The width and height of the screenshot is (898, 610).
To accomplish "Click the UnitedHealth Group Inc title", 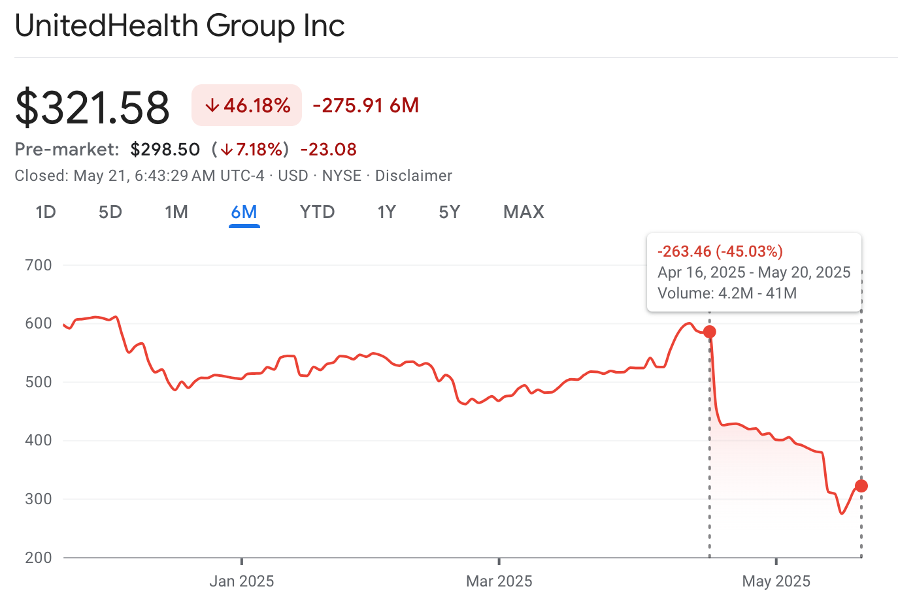I will point(180,26).
